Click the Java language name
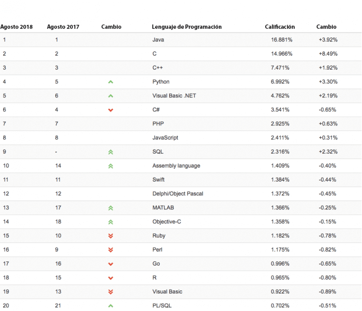The image size is (362, 311). click(158, 40)
